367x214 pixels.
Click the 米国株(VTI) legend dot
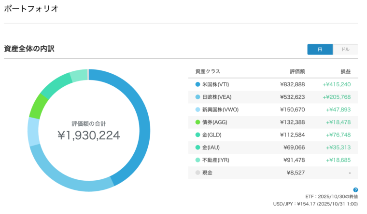pos(198,84)
